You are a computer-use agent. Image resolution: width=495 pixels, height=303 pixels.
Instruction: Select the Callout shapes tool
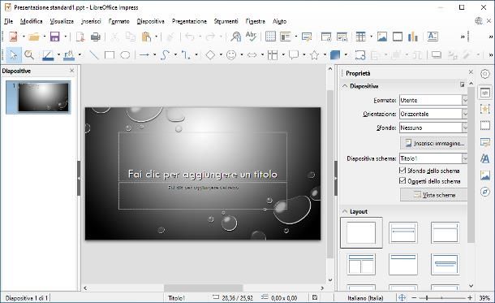tap(294, 55)
